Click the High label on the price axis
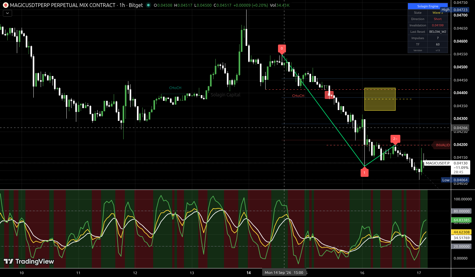Screen dimensions: 475x277 click(x=445, y=10)
